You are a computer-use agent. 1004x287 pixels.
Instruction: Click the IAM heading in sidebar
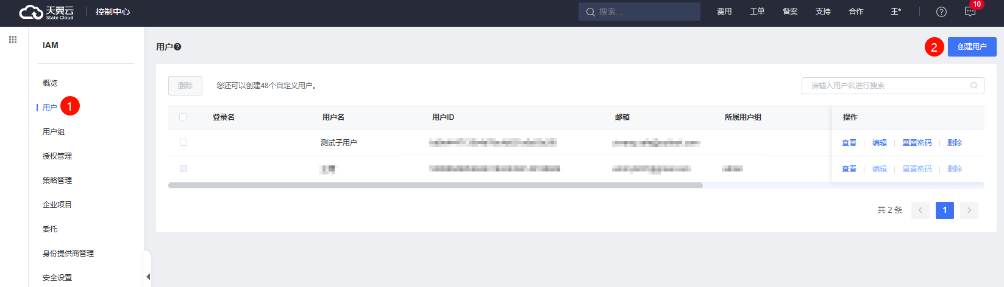pyautogui.click(x=51, y=45)
